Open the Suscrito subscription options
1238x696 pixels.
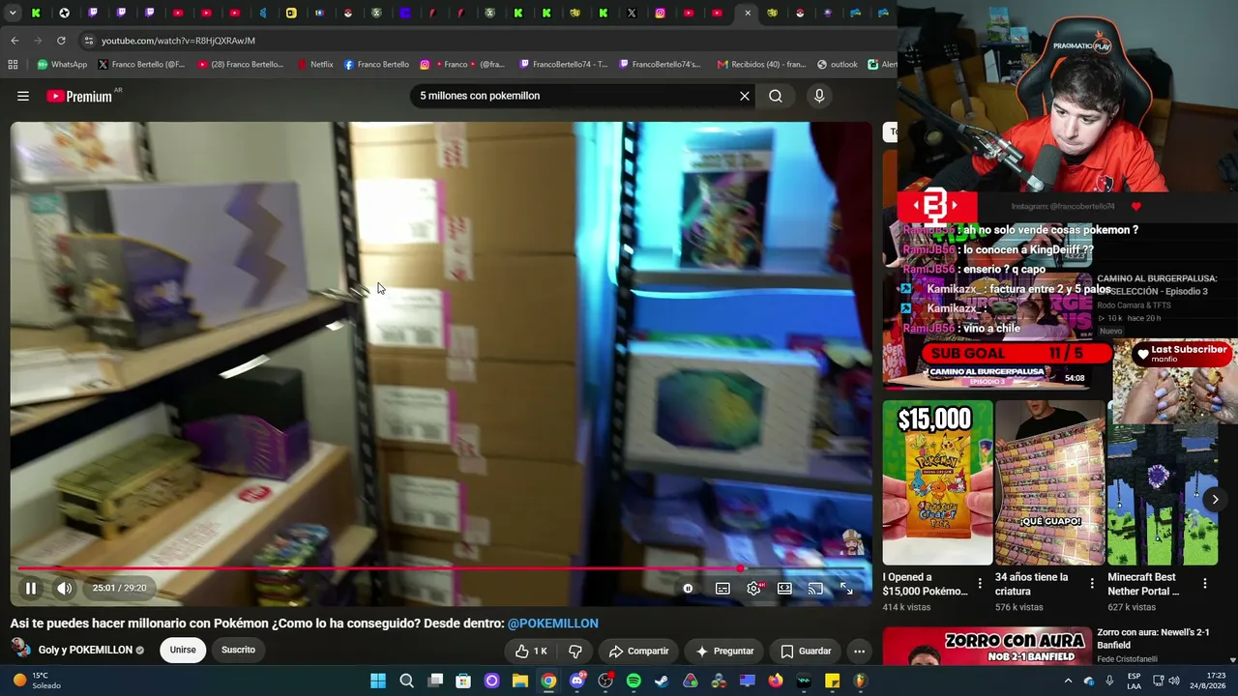(x=238, y=650)
